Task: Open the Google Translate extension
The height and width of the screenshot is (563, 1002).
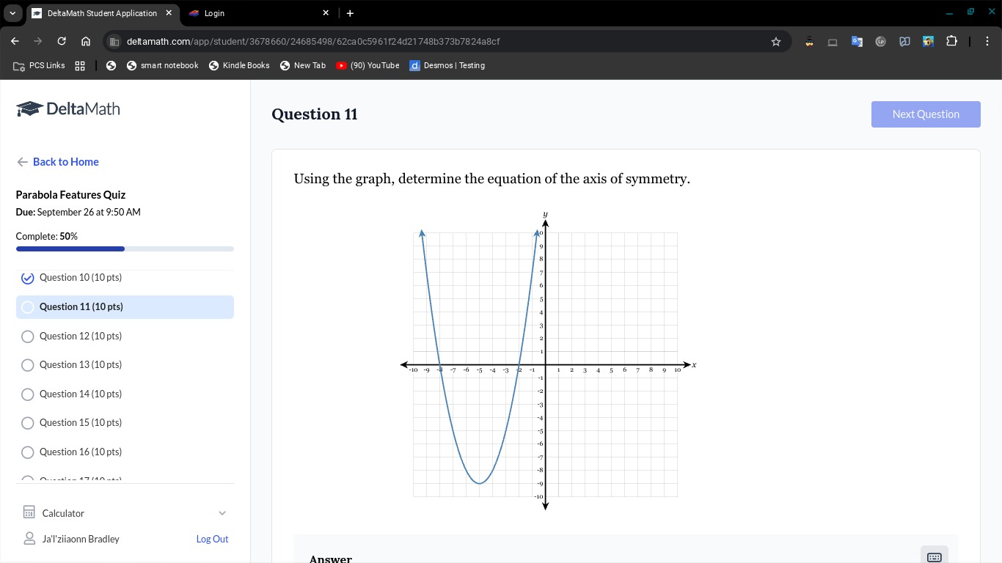Action: 857,41
